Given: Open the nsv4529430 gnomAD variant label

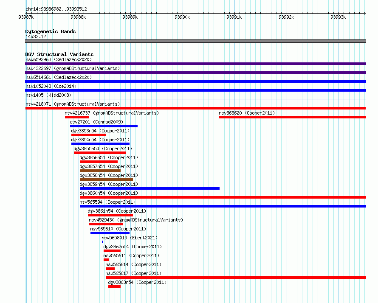Looking at the screenshot, I should coord(136,220).
